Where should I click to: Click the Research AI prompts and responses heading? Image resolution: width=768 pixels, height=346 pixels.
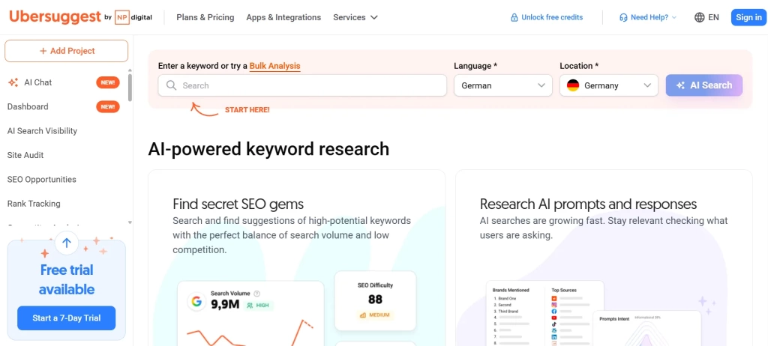tap(588, 204)
